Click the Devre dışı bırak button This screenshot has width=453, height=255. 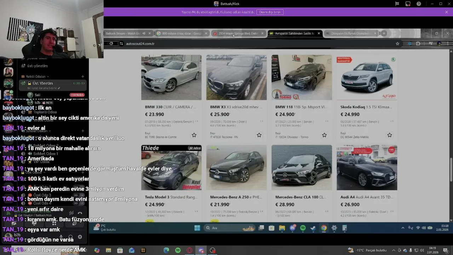[x=270, y=12]
